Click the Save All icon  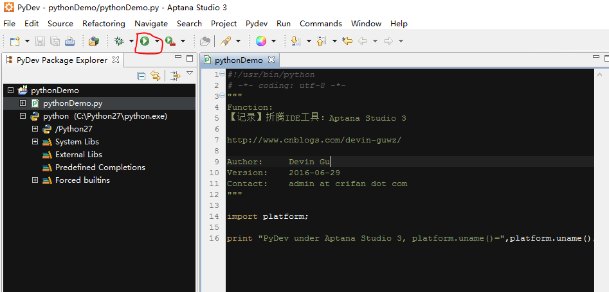tap(55, 41)
